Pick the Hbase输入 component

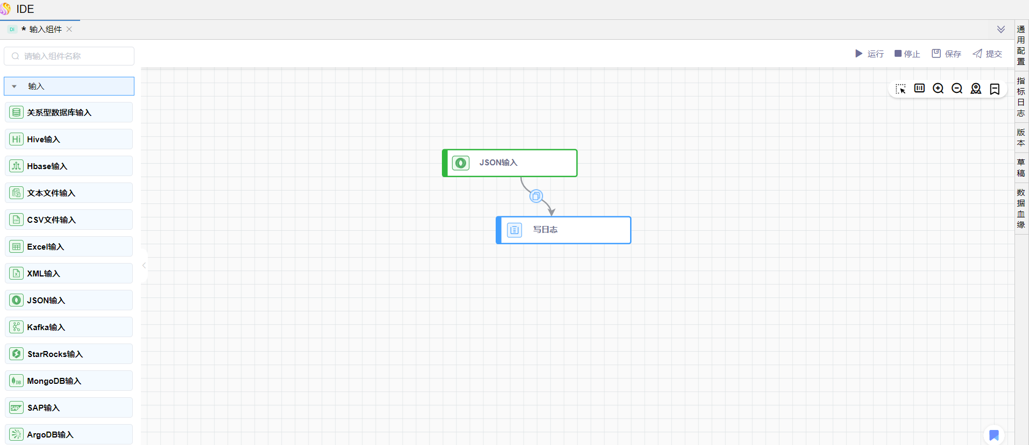pos(69,166)
